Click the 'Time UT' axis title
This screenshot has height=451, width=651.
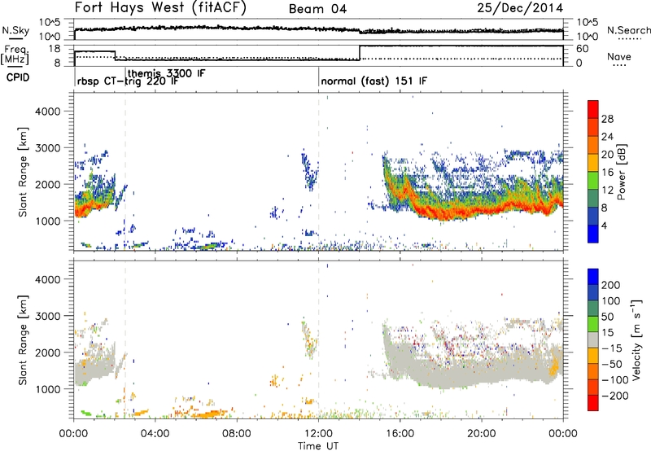(318, 445)
